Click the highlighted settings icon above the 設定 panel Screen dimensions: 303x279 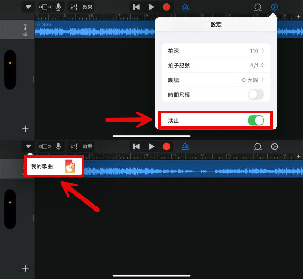[275, 7]
